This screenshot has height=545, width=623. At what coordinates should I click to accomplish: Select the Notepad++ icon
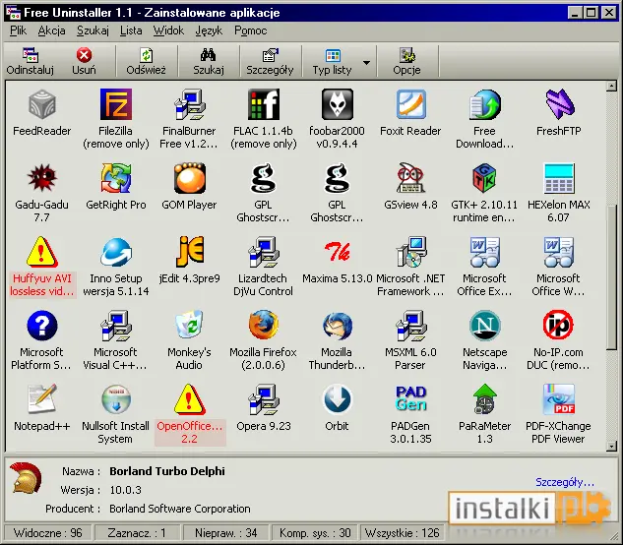pos(42,399)
